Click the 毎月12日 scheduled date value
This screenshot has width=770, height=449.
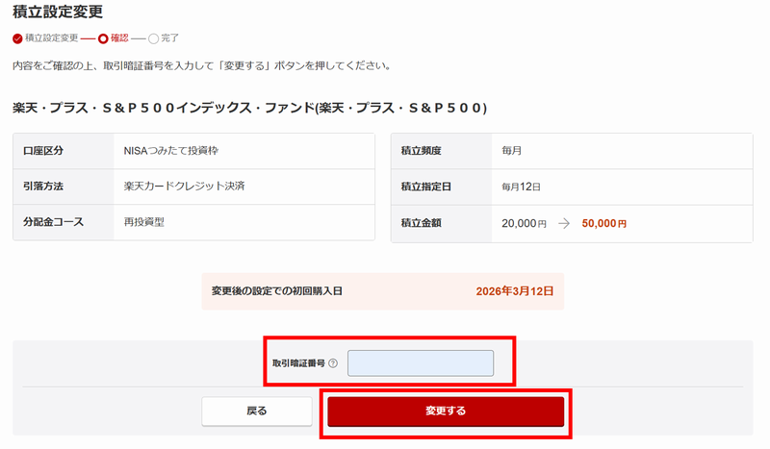[x=522, y=187]
